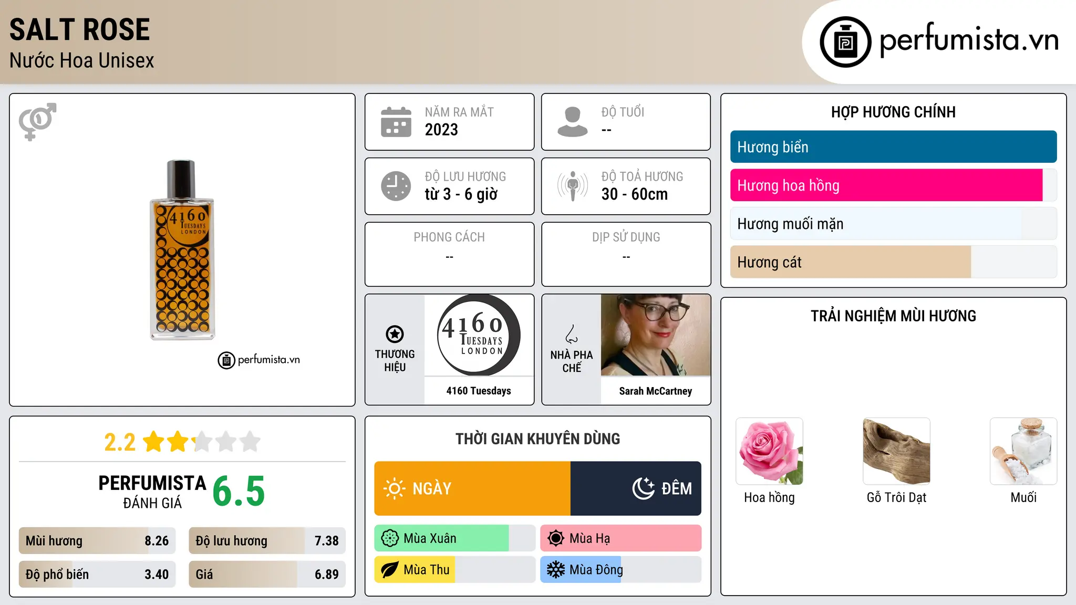The height and width of the screenshot is (605, 1076).
Task: Click the DỊP SỬ DỤNG label
Action: click(626, 237)
